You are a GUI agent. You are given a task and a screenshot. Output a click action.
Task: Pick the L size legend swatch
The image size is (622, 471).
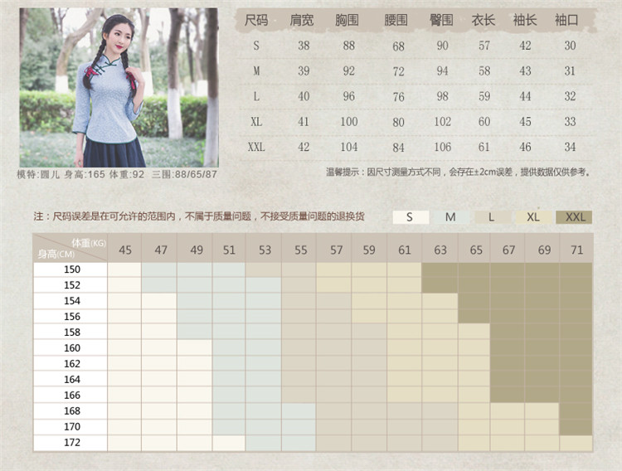pyautogui.click(x=491, y=217)
